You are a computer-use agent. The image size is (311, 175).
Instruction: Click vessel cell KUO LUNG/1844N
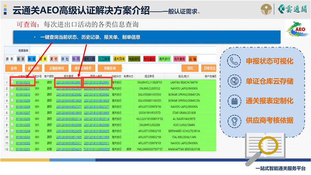[184, 125]
